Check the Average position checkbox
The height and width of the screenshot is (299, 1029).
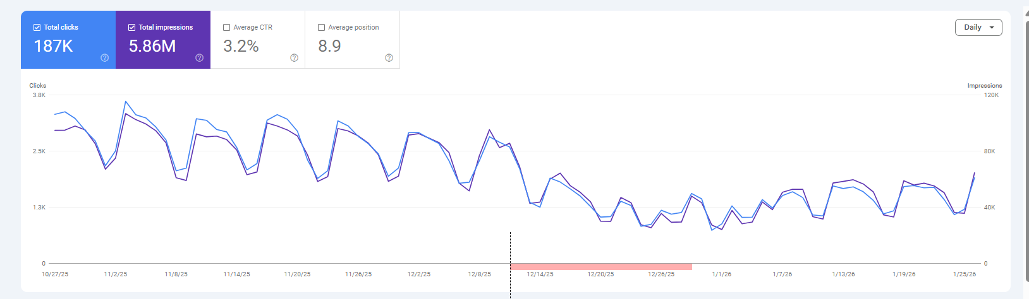(322, 28)
